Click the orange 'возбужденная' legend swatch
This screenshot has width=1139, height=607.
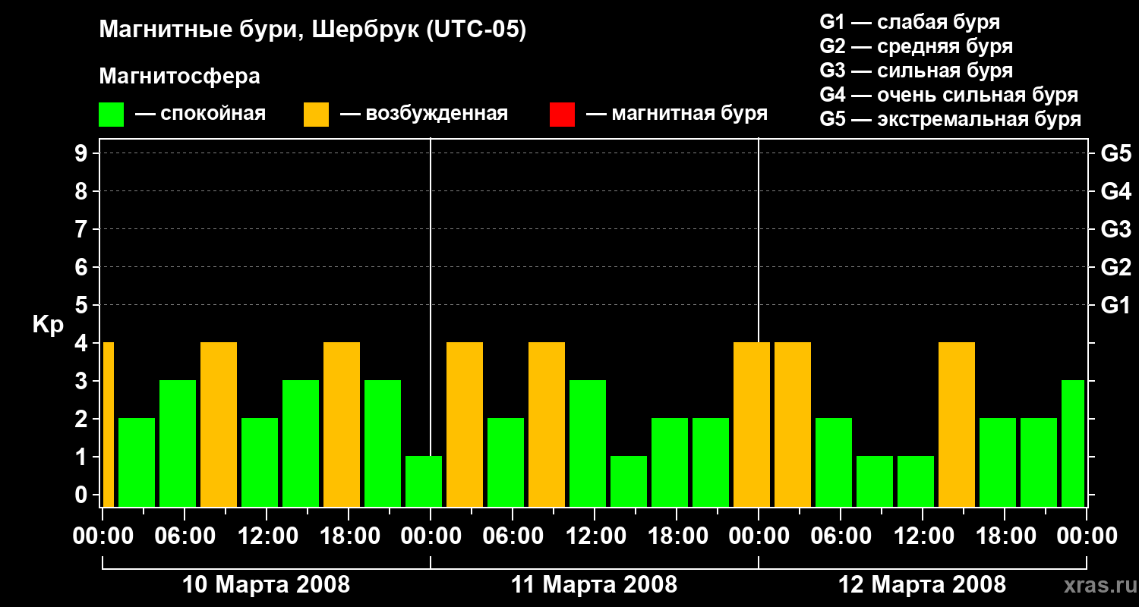click(316, 115)
